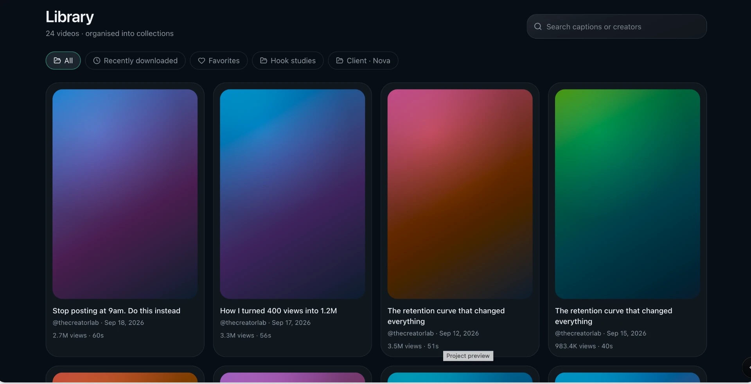The height and width of the screenshot is (384, 751).
Task: Click '3.5M views · 51s' stats
Action: point(413,346)
